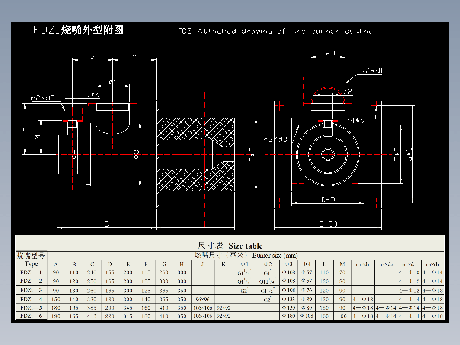Click the table cell with value '413'

click(x=92, y=316)
